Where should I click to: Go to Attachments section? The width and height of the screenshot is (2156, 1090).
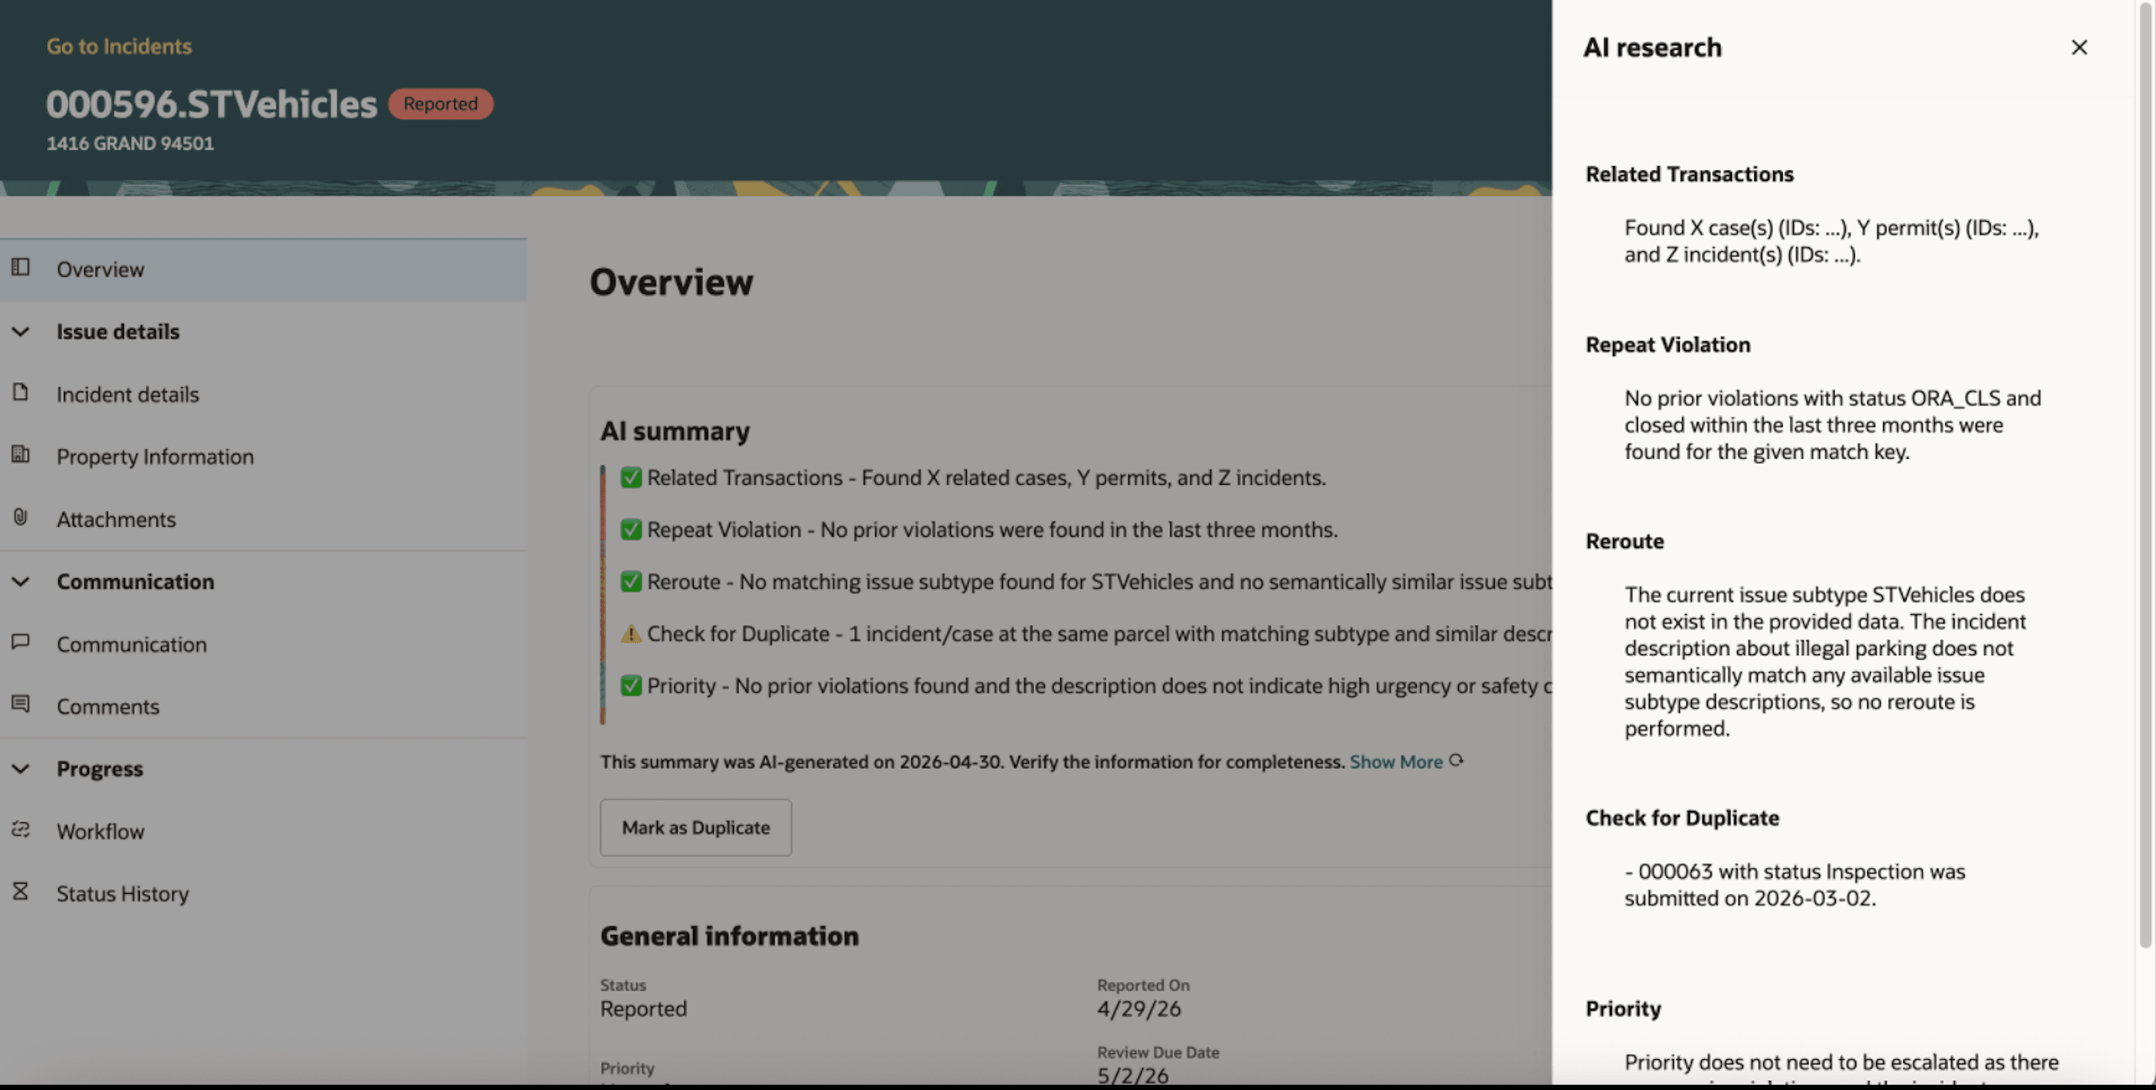(x=264, y=519)
